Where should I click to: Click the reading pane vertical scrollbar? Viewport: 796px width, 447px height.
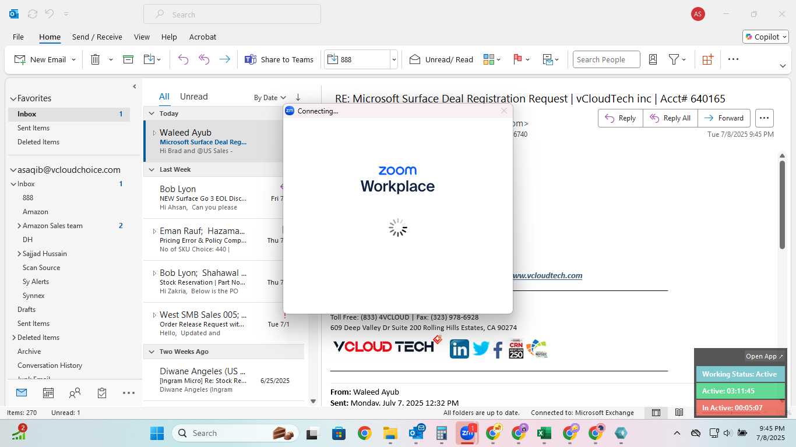click(x=782, y=204)
